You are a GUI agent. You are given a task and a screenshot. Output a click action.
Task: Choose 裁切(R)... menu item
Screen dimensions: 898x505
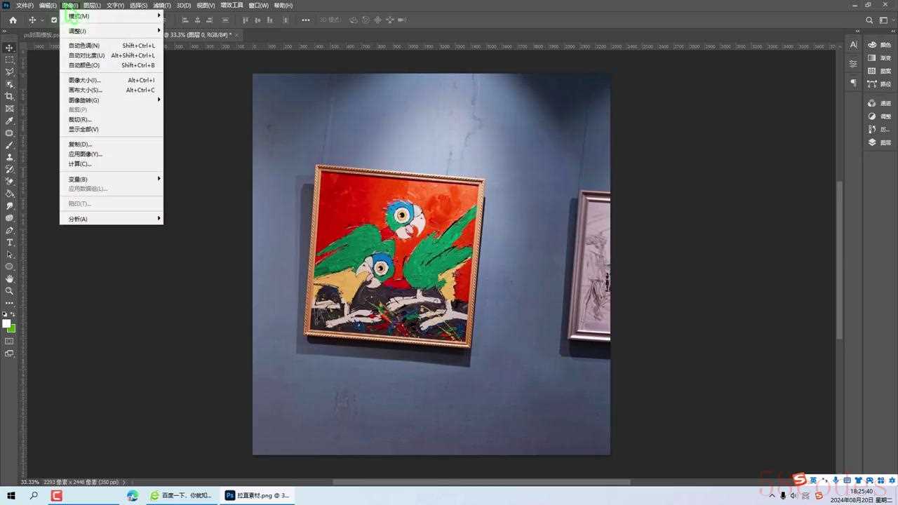pyautogui.click(x=112, y=119)
